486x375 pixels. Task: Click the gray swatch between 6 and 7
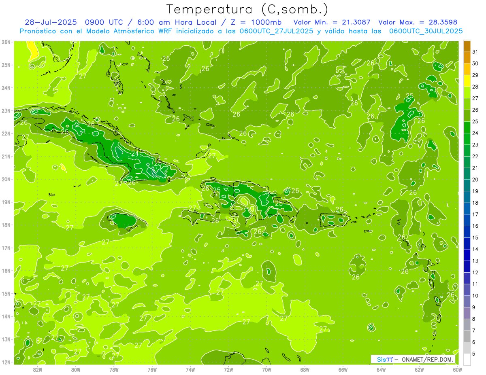click(x=467, y=336)
